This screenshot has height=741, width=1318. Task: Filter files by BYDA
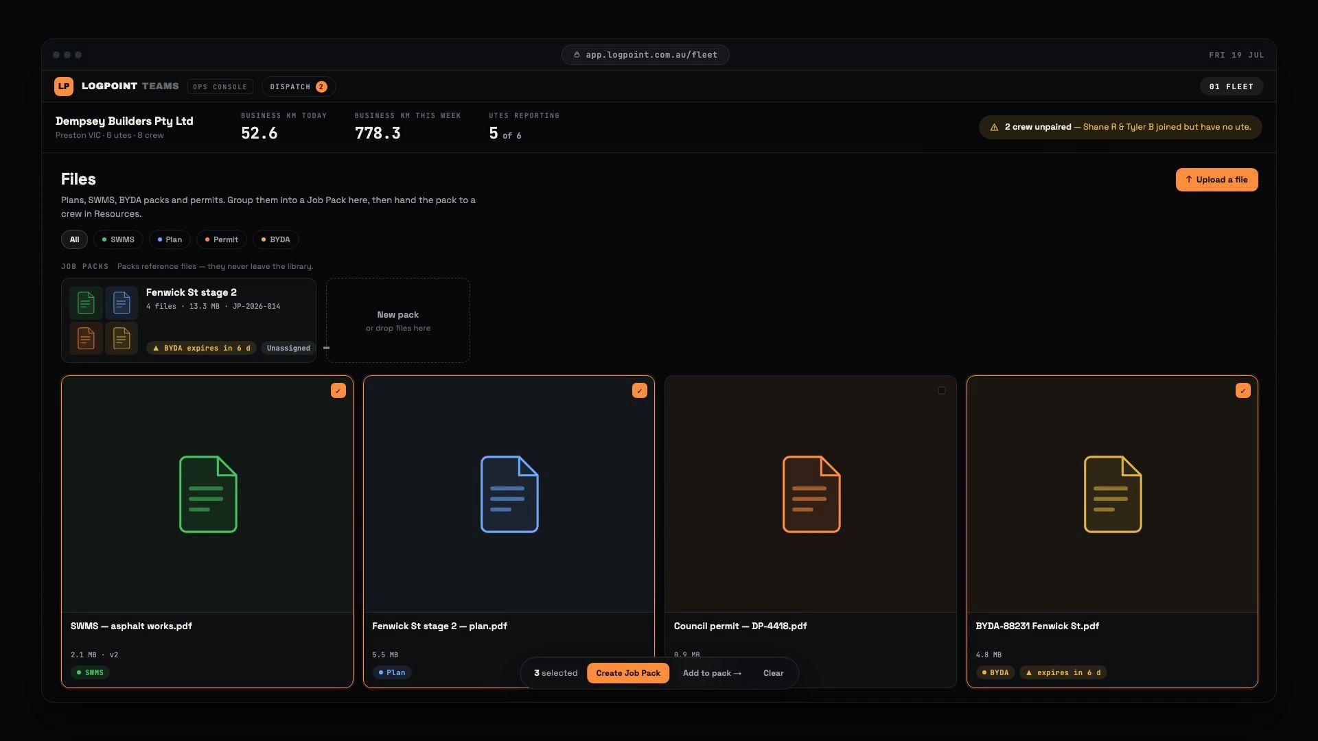click(x=275, y=239)
